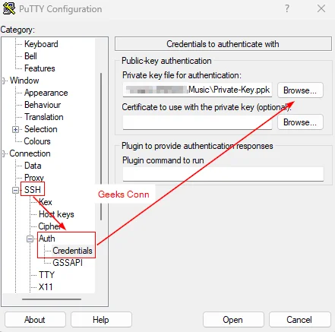Click the Help button

click(x=101, y=320)
